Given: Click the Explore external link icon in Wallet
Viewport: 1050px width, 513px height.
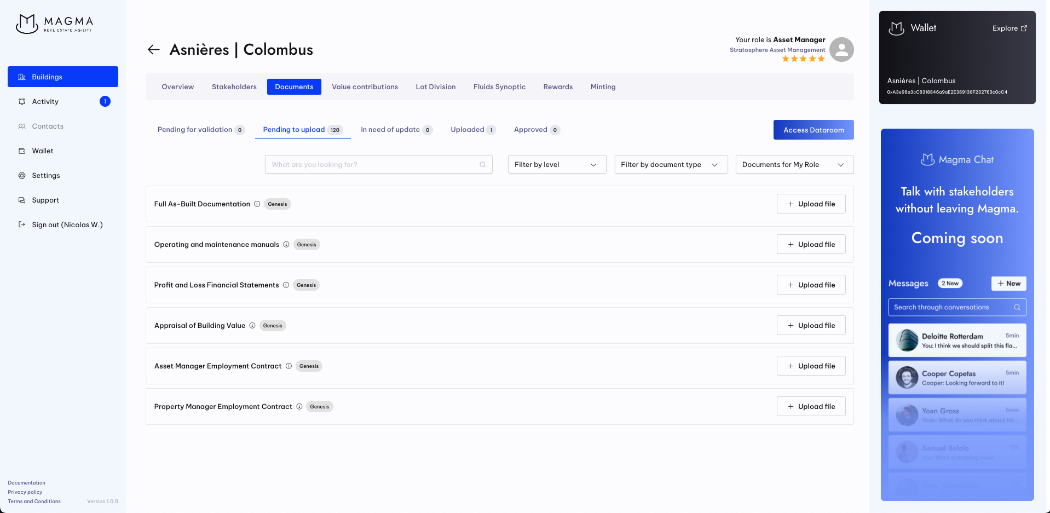Looking at the screenshot, I should point(1024,28).
